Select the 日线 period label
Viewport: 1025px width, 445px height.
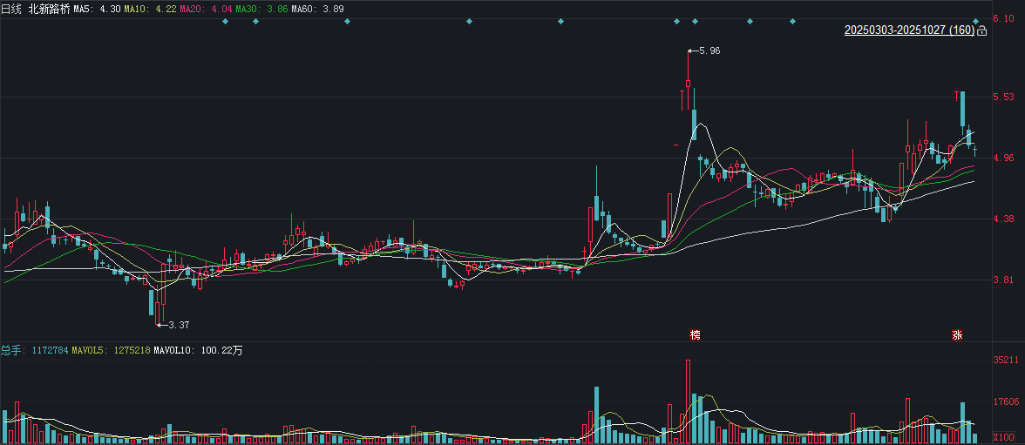pyautogui.click(x=11, y=10)
